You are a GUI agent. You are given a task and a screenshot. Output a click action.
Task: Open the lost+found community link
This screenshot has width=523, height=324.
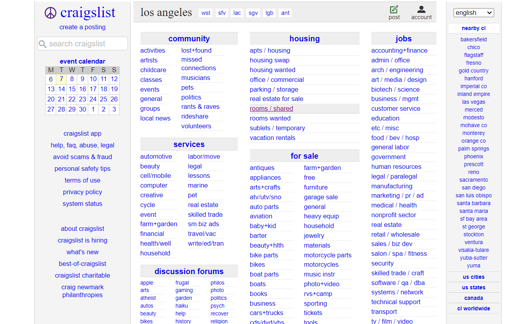point(196,50)
